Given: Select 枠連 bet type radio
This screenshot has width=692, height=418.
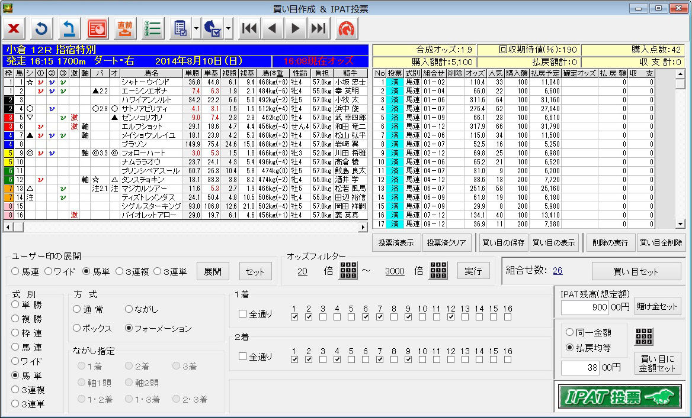Looking at the screenshot, I should [15, 332].
